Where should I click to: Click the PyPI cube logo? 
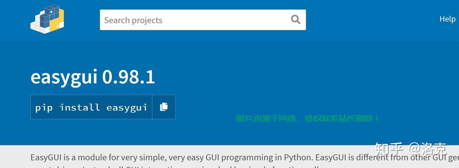pos(47,19)
